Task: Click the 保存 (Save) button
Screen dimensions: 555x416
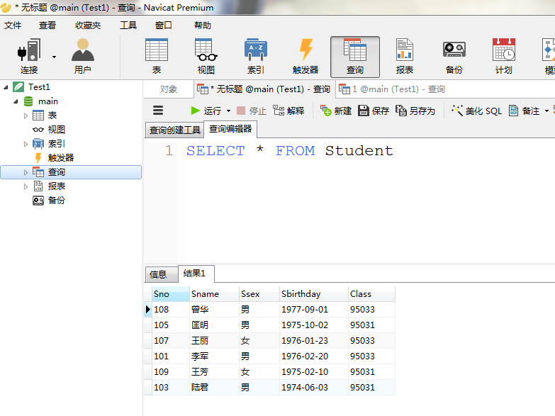Action: coord(374,111)
